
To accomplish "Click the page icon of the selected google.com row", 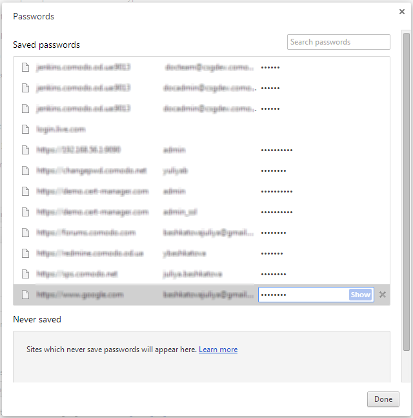I will click(x=26, y=295).
